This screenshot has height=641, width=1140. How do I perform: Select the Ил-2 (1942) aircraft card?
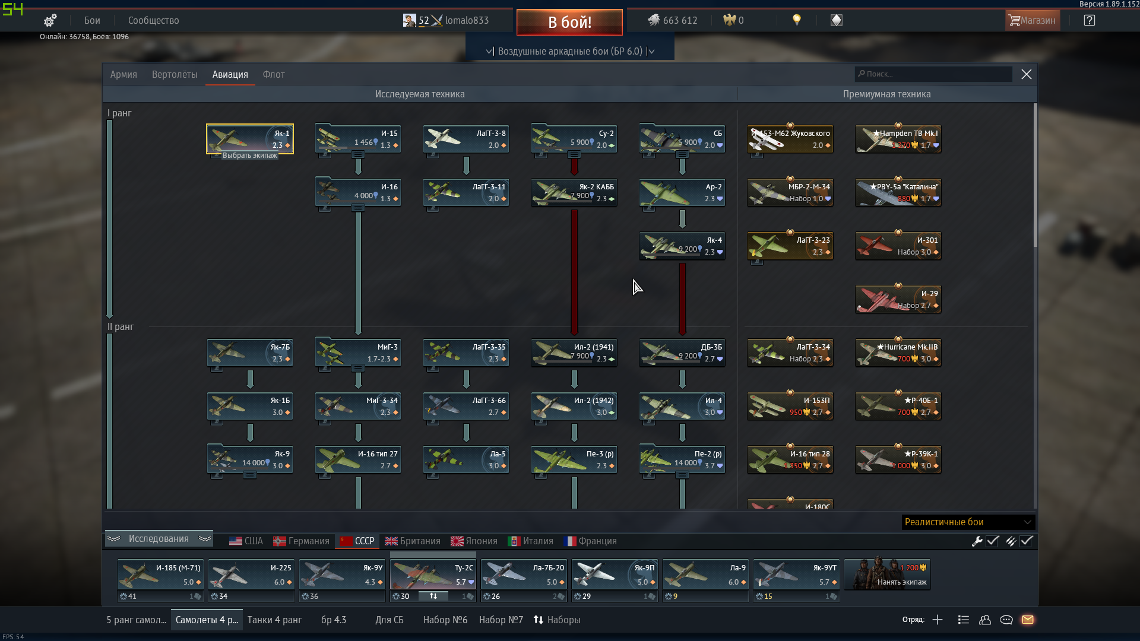tap(574, 406)
